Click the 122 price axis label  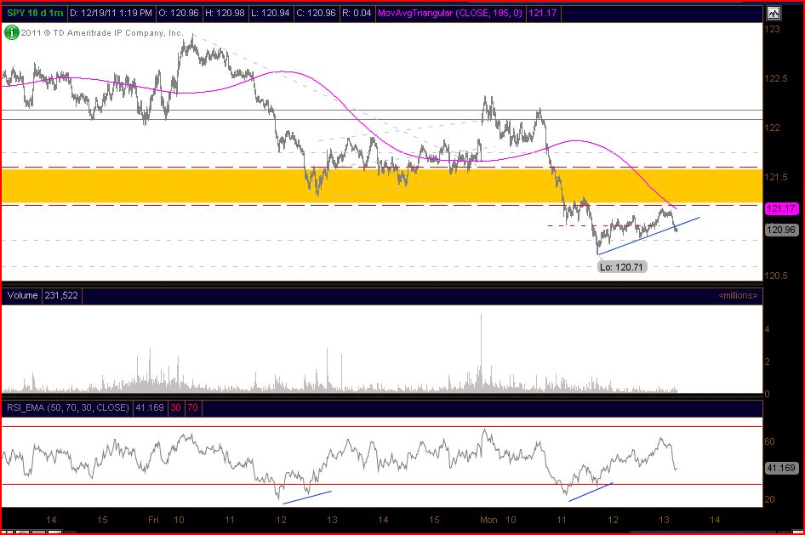point(772,128)
